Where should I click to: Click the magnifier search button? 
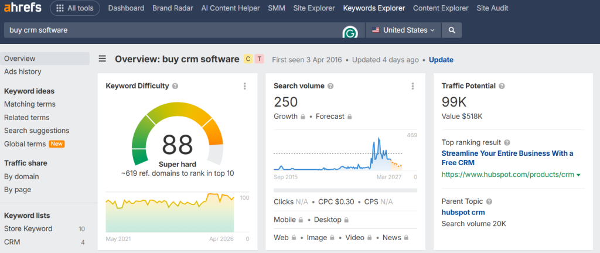click(452, 30)
